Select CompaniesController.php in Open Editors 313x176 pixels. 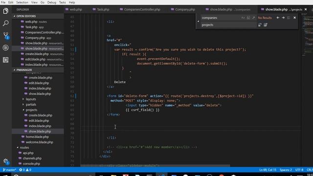pyautogui.click(x=38, y=33)
